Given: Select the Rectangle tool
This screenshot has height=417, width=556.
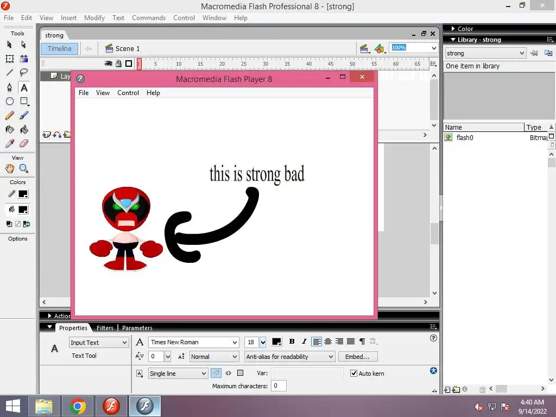Looking at the screenshot, I should (x=24, y=102).
